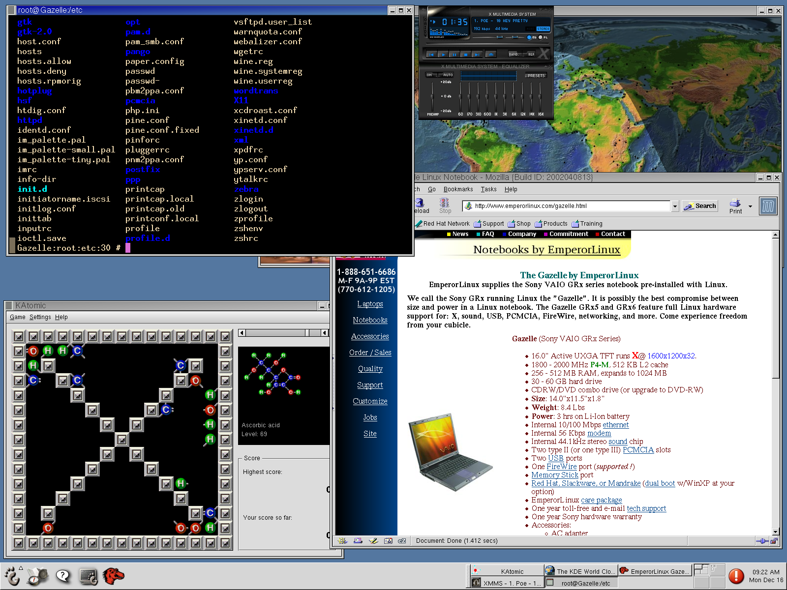This screenshot has height=590, width=787.
Task: Click Company tab on EmperorLinux page
Action: pyautogui.click(x=519, y=234)
